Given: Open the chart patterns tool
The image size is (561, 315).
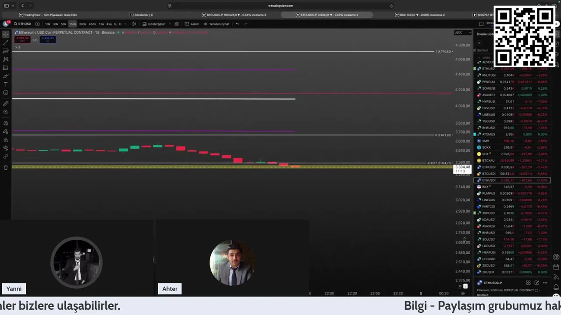Looking at the screenshot, I should pyautogui.click(x=6, y=59).
